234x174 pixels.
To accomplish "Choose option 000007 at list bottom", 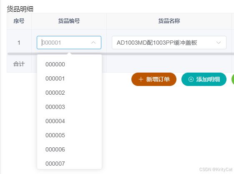I will click(69, 163).
